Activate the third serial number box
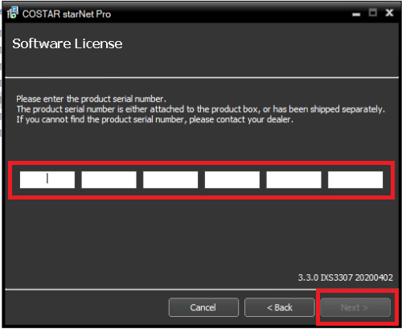Image resolution: width=402 pixels, height=329 pixels. [x=170, y=179]
